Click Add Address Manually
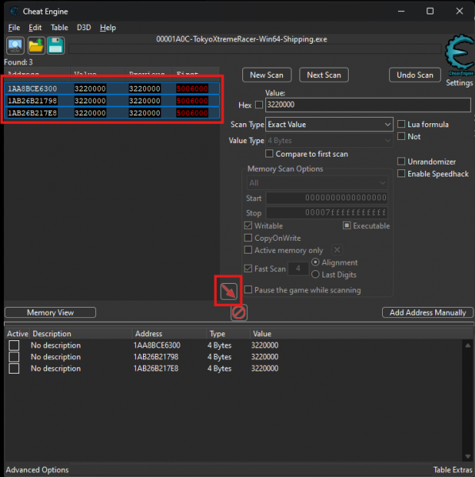475x477 pixels. click(x=427, y=312)
